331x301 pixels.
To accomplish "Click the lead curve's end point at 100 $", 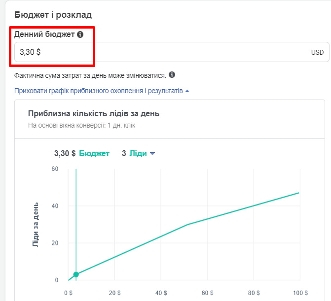I will [x=299, y=193].
